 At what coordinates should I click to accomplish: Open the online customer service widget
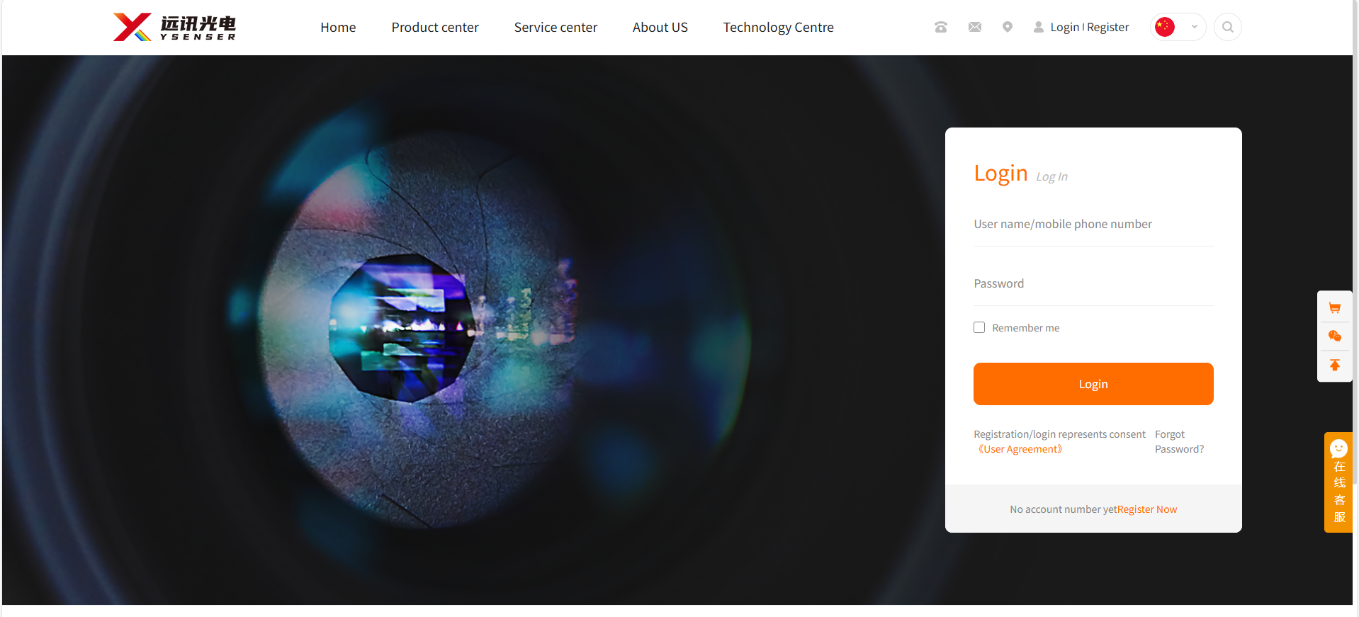[1338, 482]
